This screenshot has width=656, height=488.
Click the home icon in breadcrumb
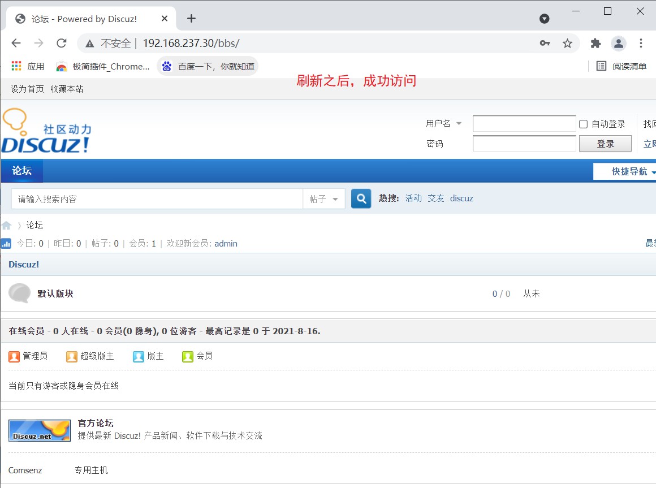click(6, 226)
